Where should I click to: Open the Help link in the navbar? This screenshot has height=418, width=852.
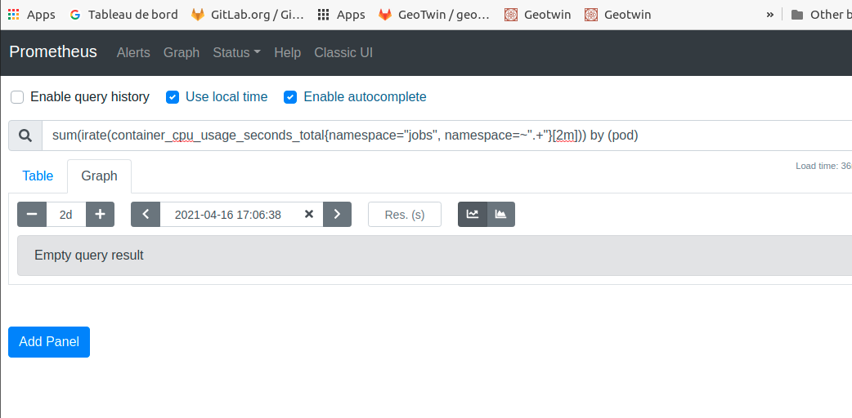pyautogui.click(x=288, y=52)
